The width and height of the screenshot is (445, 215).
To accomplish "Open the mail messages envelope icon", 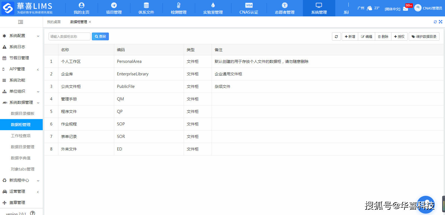I will pyautogui.click(x=406, y=9).
